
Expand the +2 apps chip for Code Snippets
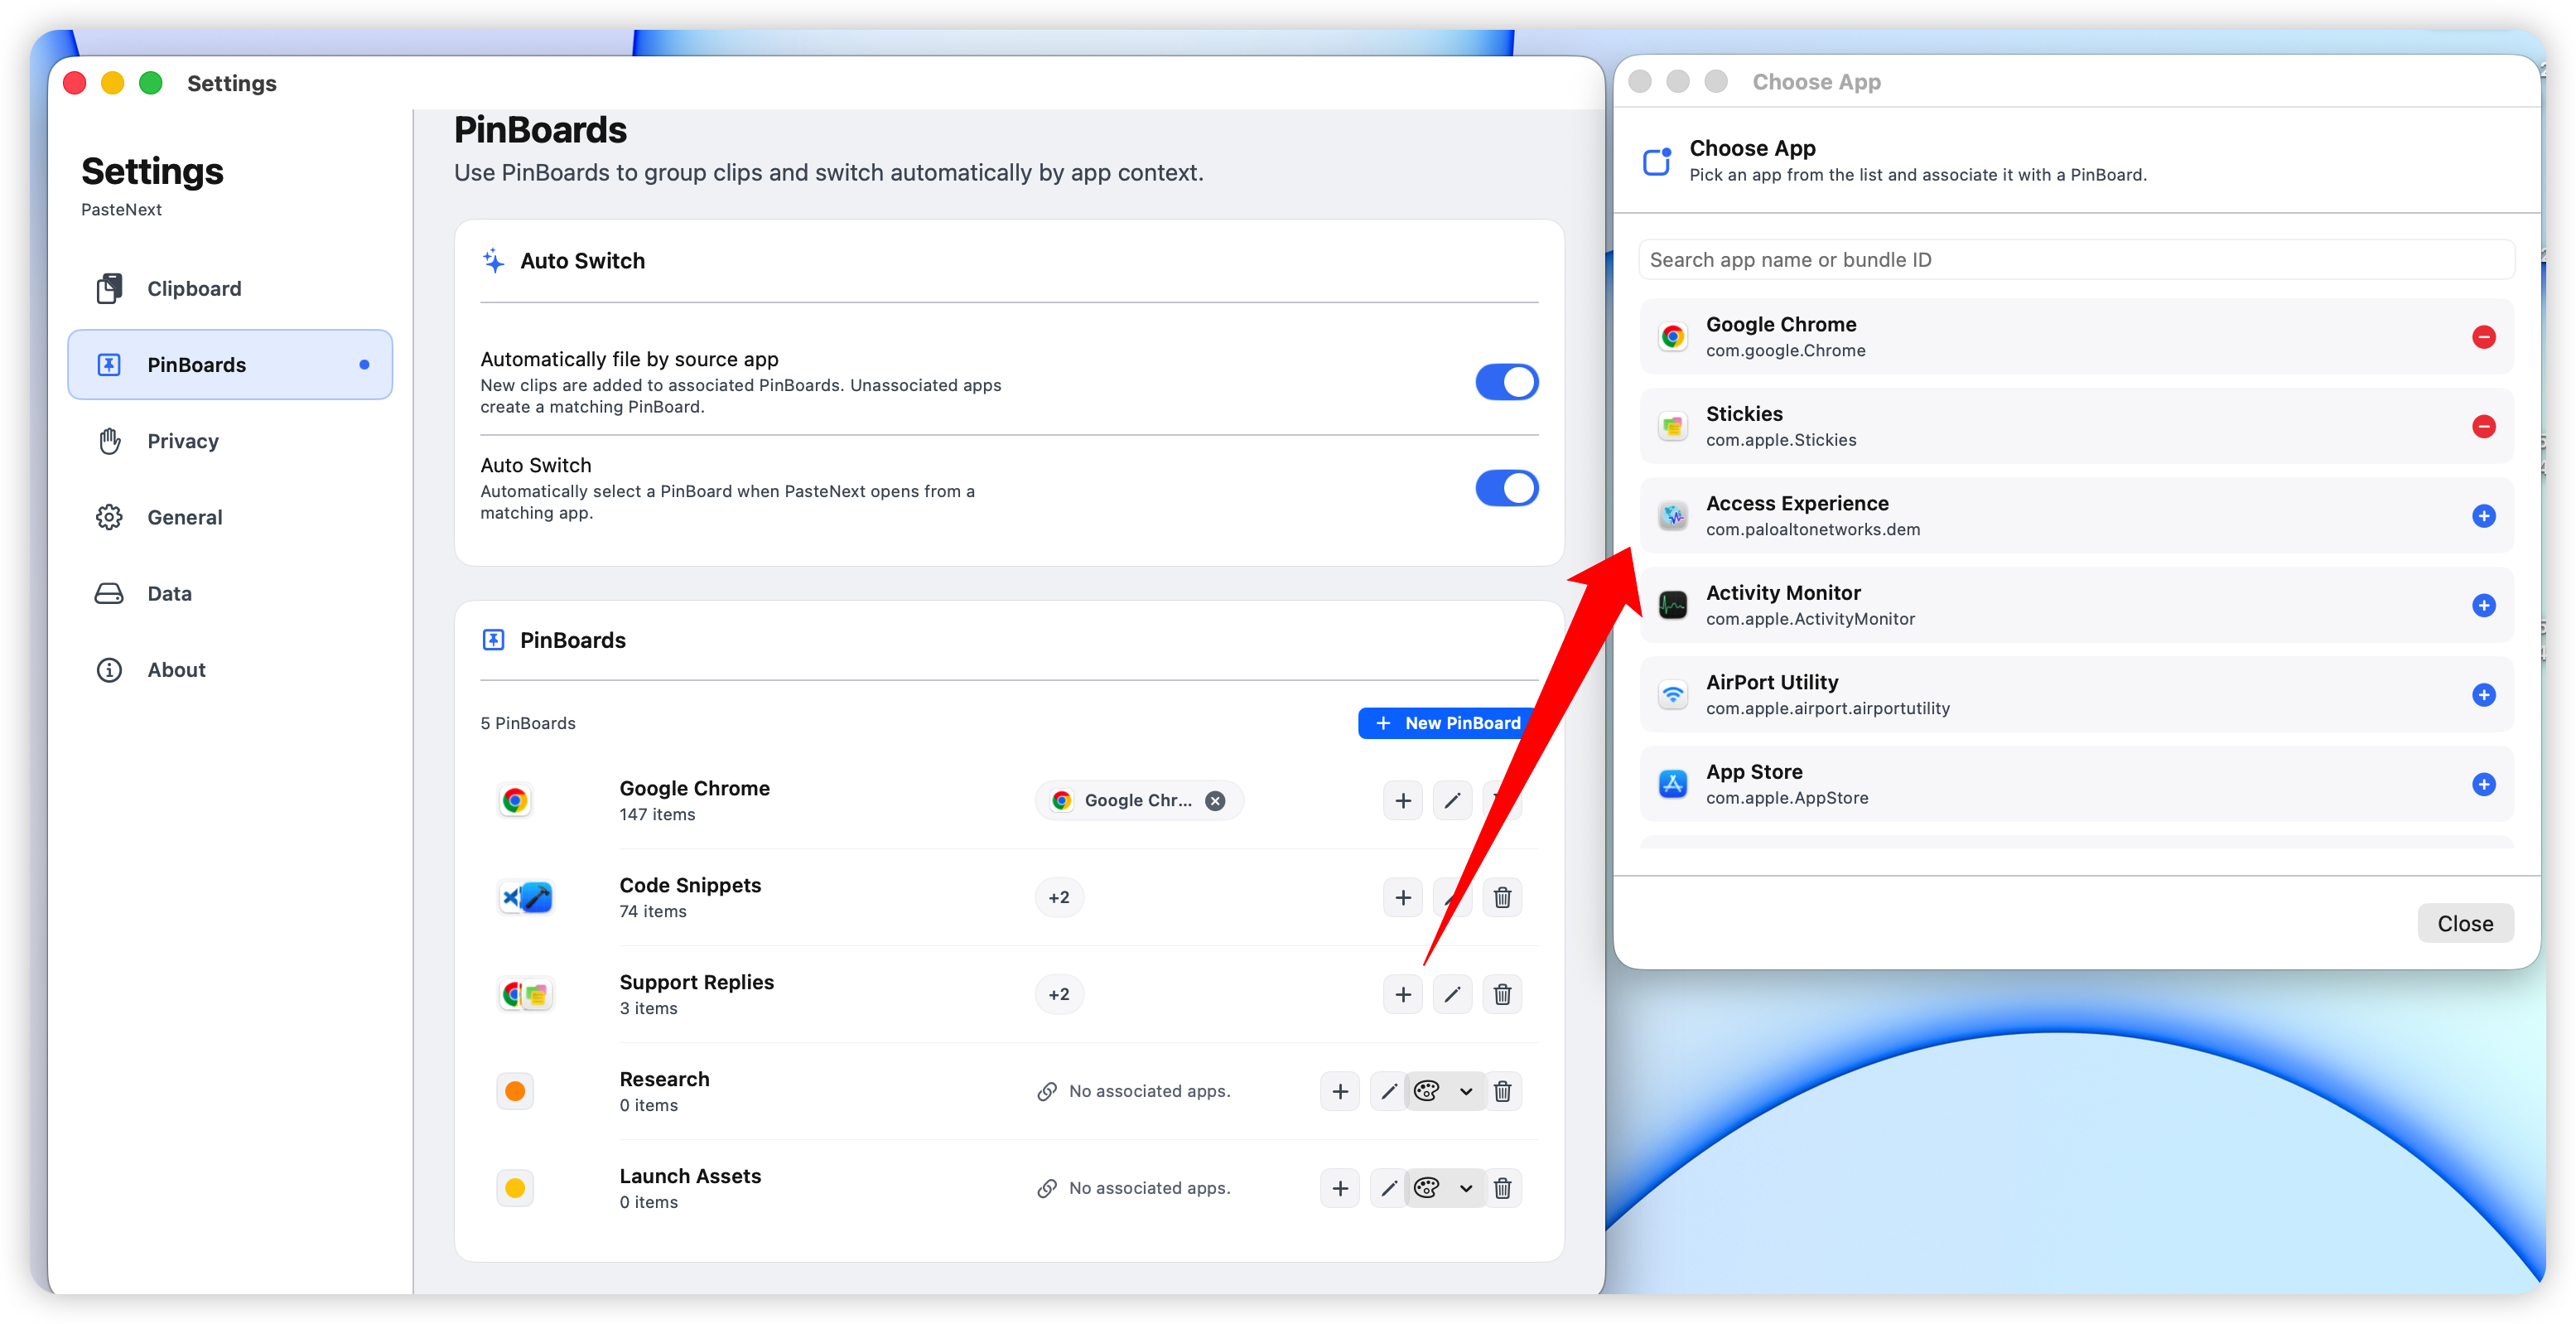1059,897
